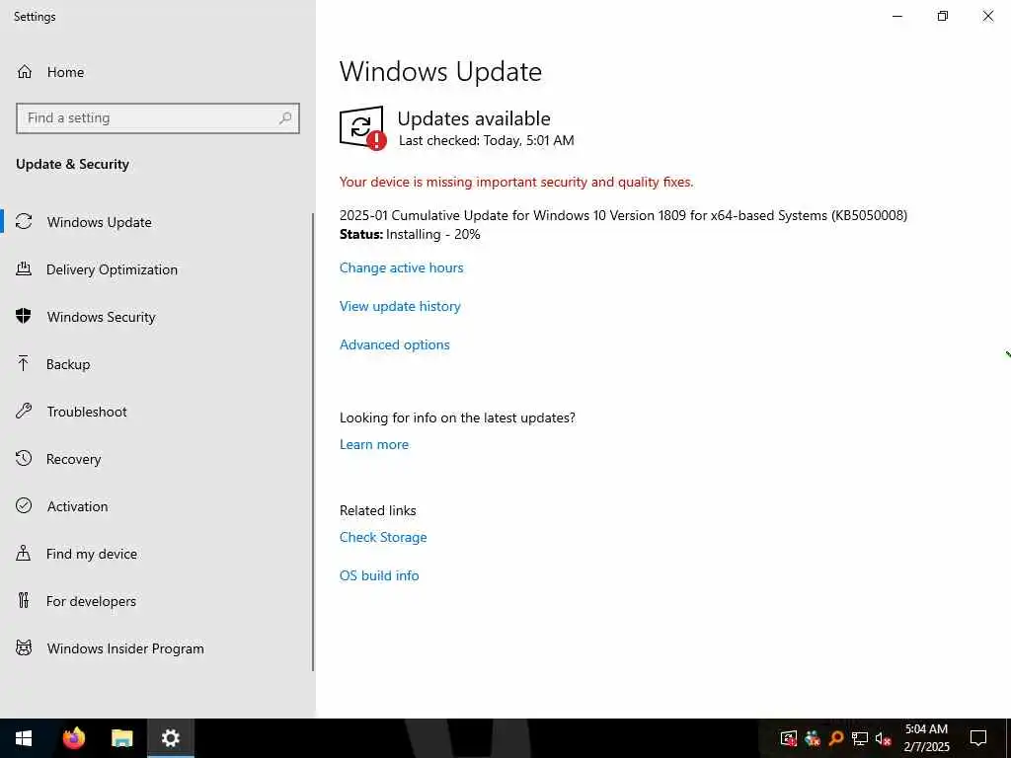Click the KB5050008 cumulative update title text
1011x758 pixels.
pos(623,215)
